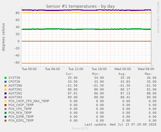This screenshot has width=161, height=132.
Task: Click SYSTIN max value 36.00
Action: pos(152,78)
